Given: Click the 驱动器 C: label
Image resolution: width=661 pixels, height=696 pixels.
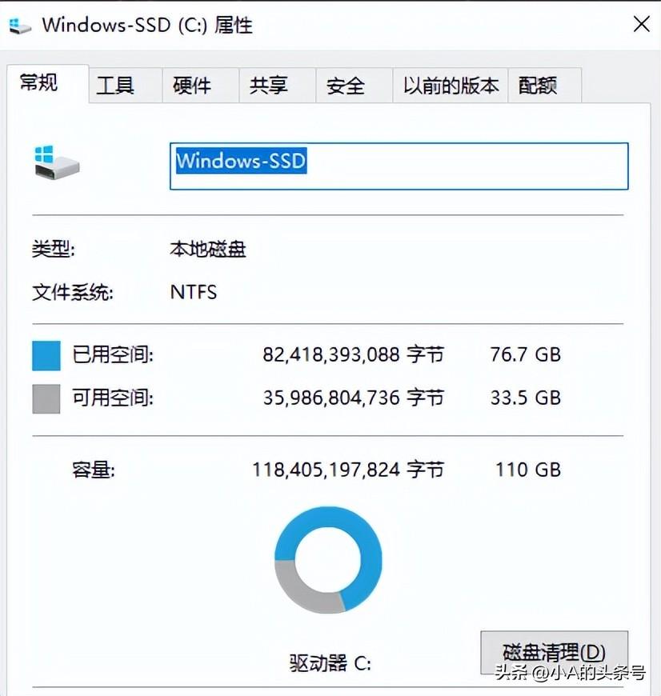Looking at the screenshot, I should click(x=330, y=663).
